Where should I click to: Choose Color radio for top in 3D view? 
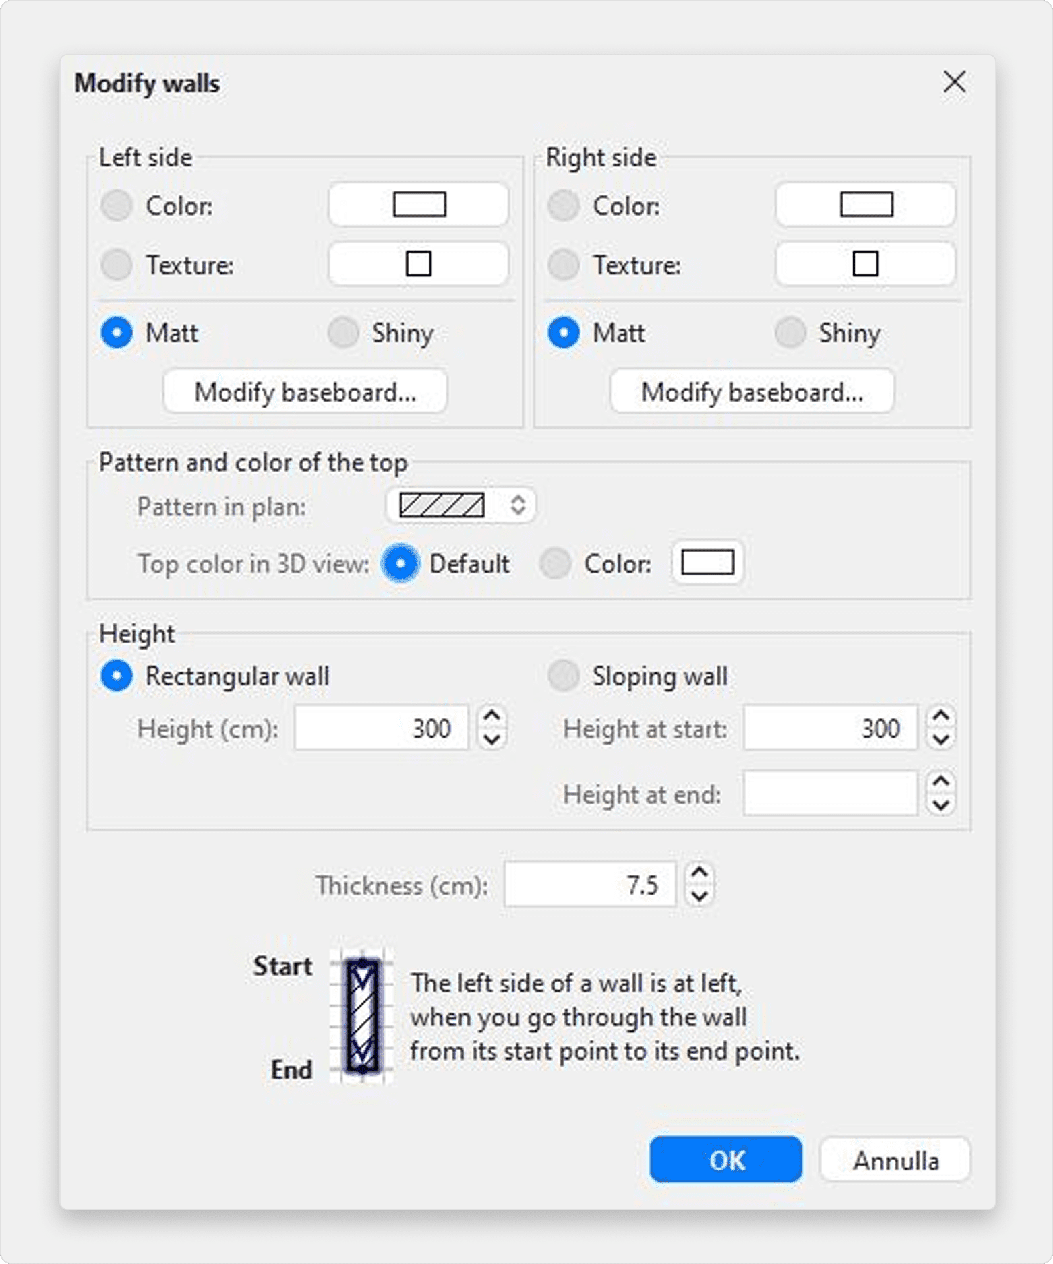(555, 564)
